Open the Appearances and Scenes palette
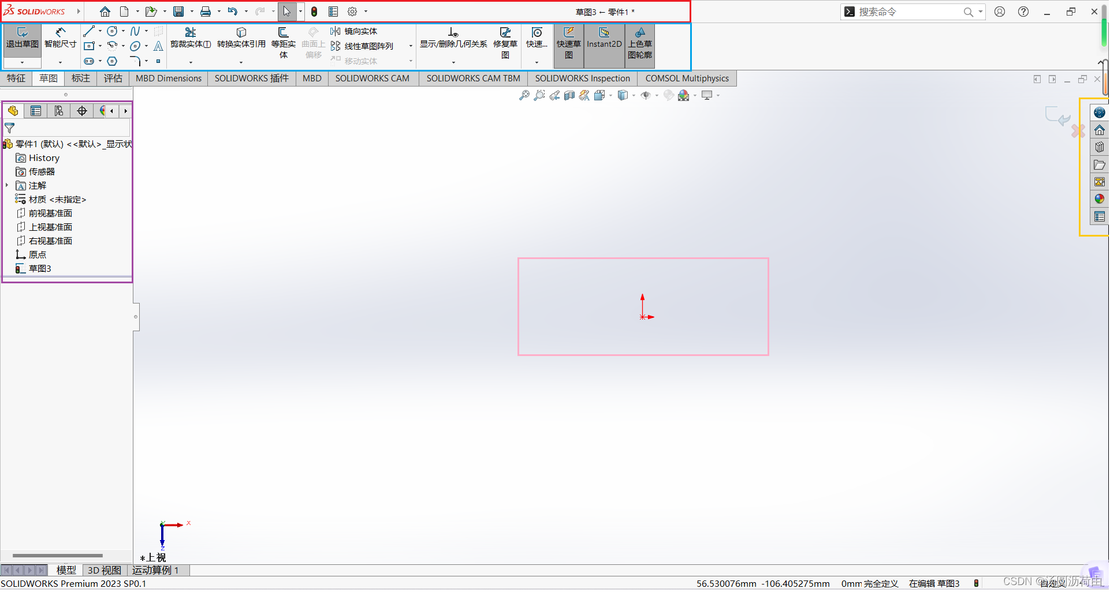 pyautogui.click(x=1100, y=198)
